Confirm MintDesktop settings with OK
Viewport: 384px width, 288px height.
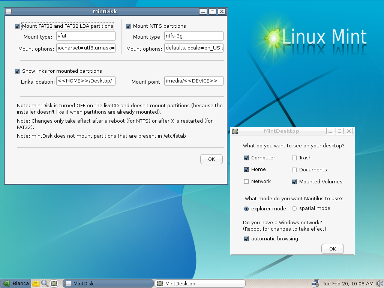pos(333,249)
